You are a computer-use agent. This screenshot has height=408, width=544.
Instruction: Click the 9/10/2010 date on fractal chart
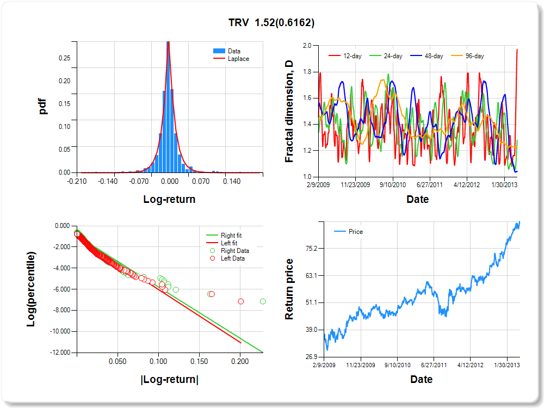point(392,184)
